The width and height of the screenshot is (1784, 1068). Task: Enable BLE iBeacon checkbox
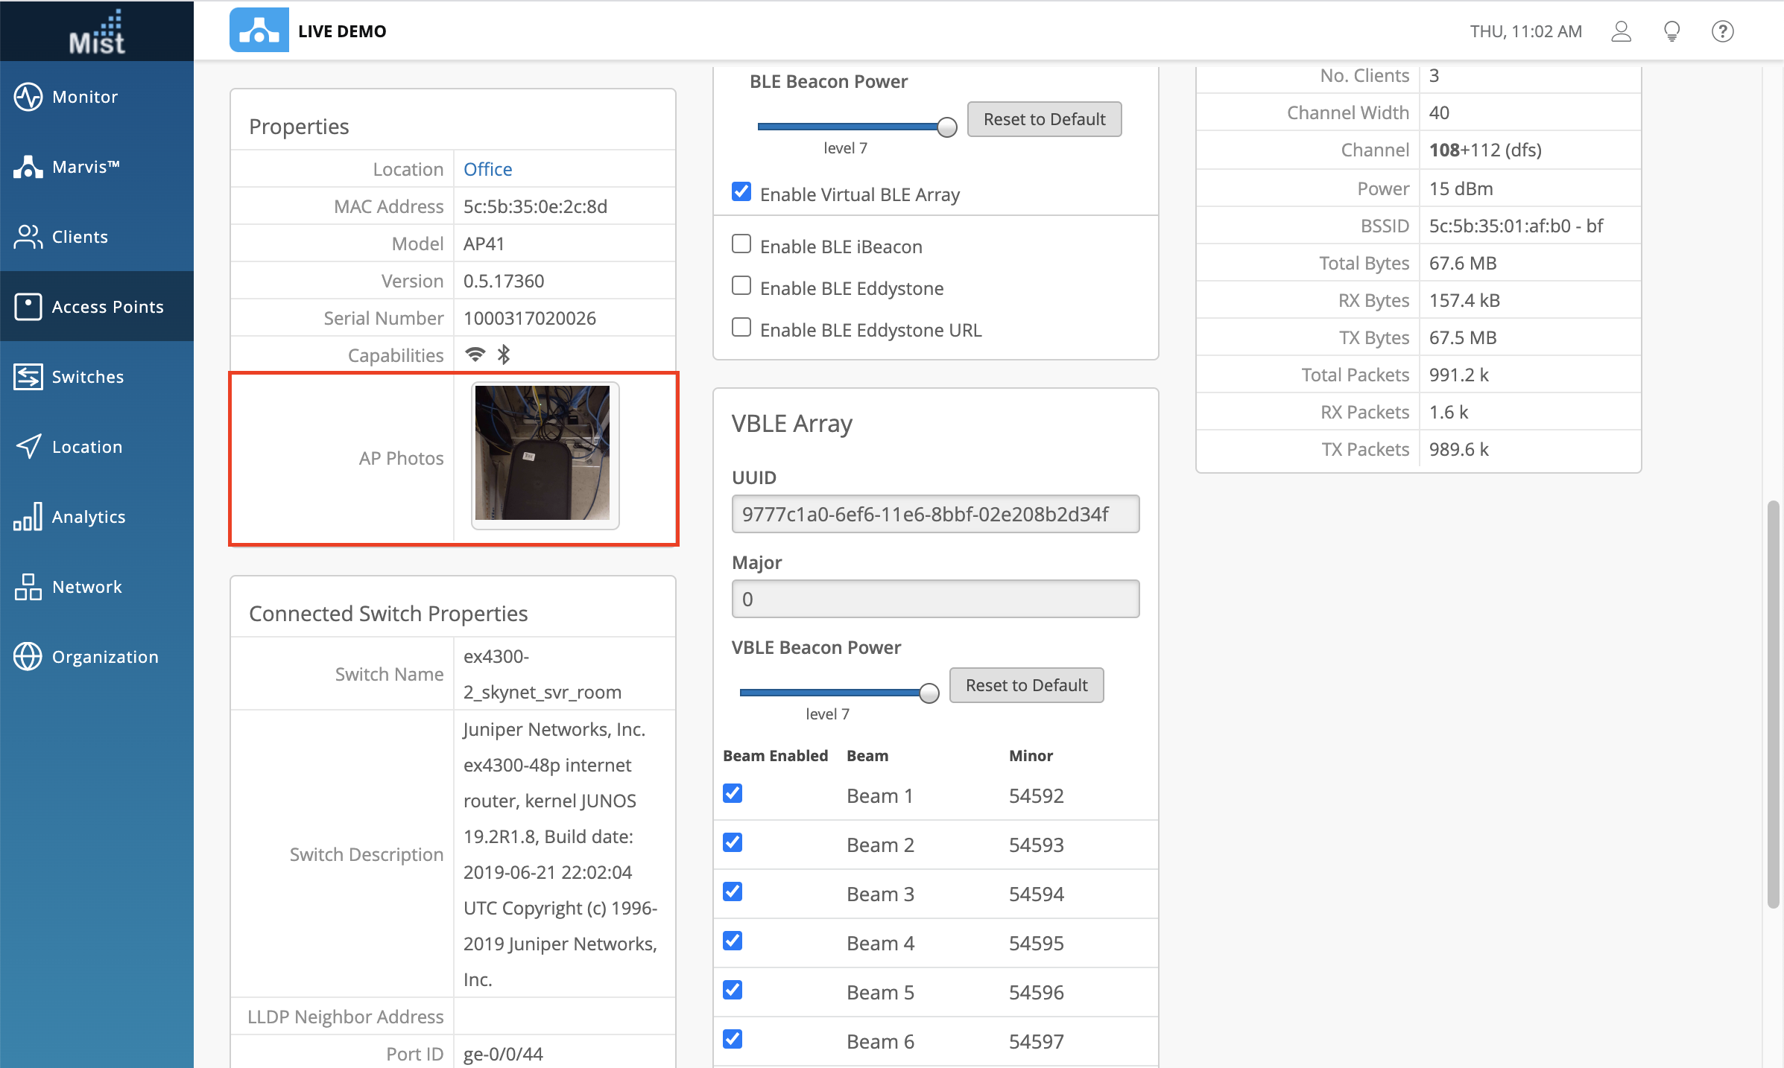[741, 244]
